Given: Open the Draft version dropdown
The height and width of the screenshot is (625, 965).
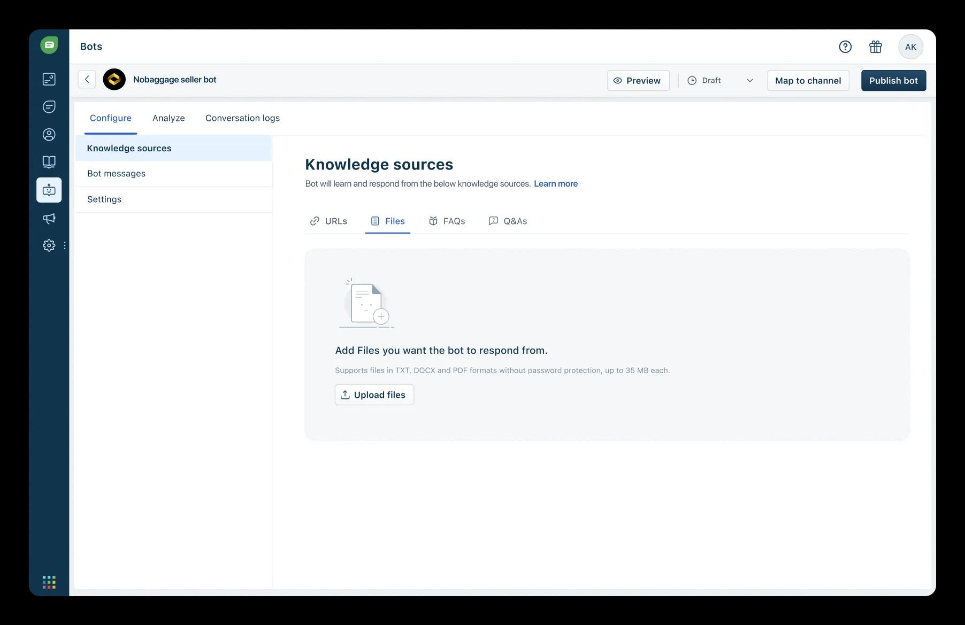Looking at the screenshot, I should (721, 81).
